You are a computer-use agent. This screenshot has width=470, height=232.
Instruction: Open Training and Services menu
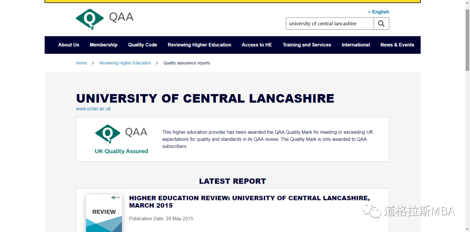click(x=307, y=45)
